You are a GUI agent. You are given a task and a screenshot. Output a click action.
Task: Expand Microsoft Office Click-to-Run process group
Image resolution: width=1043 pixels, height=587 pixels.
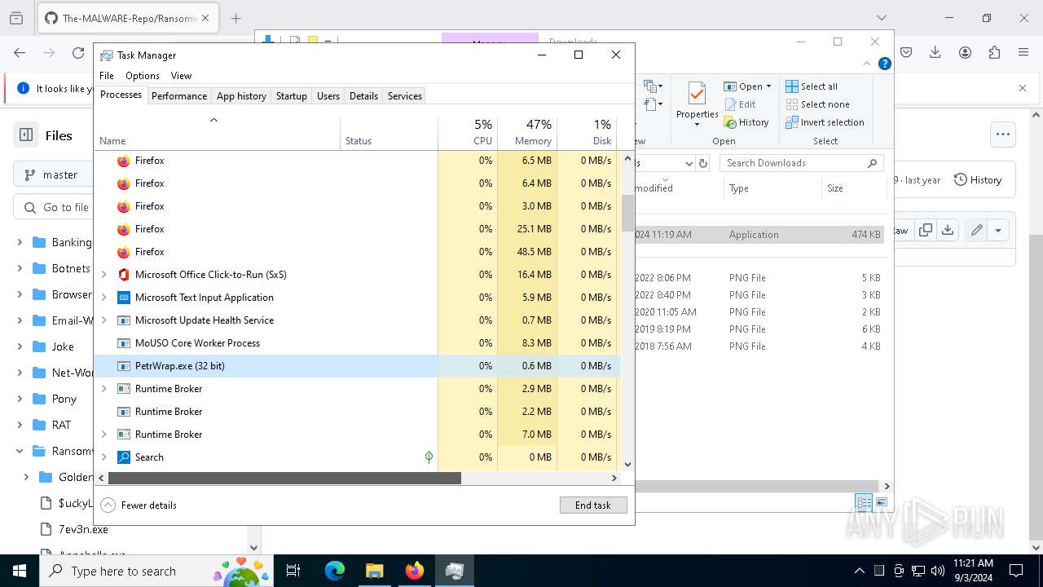(x=104, y=275)
